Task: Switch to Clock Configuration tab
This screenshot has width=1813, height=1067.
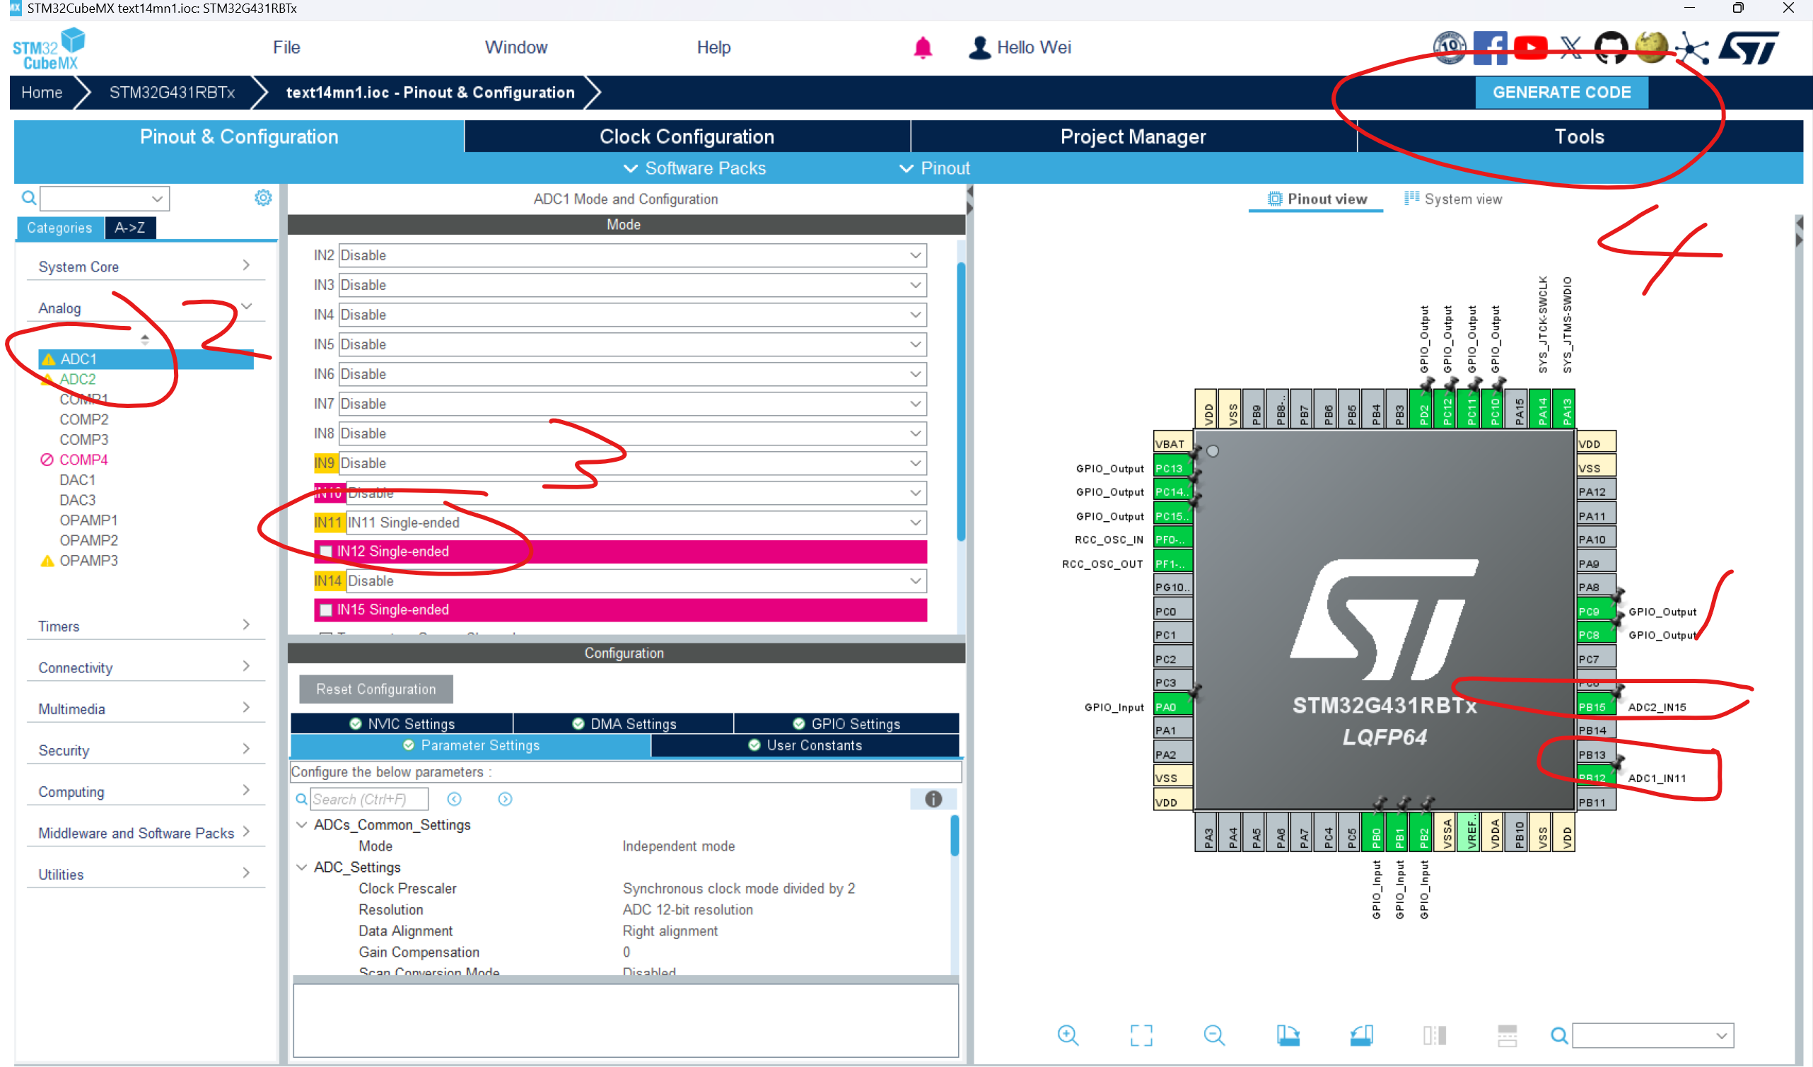Action: click(687, 136)
